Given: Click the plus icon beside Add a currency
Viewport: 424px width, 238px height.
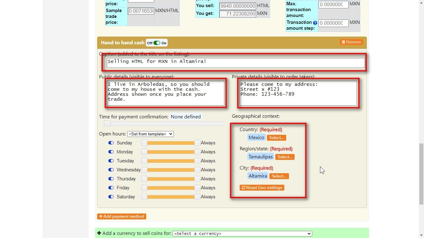Looking at the screenshot, I should 99,233.
